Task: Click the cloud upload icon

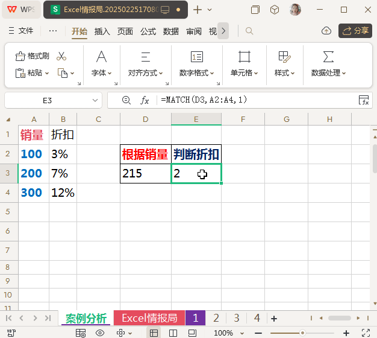Action: [x=326, y=31]
